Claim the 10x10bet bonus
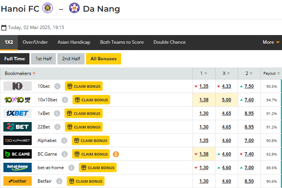Viewport: 282px width, 188px height. click(x=91, y=100)
